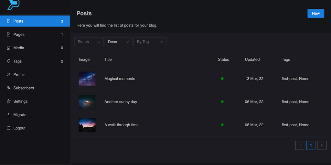The width and height of the screenshot is (331, 165).
Task: Click the Subscribers people icon
Action: click(x=9, y=88)
